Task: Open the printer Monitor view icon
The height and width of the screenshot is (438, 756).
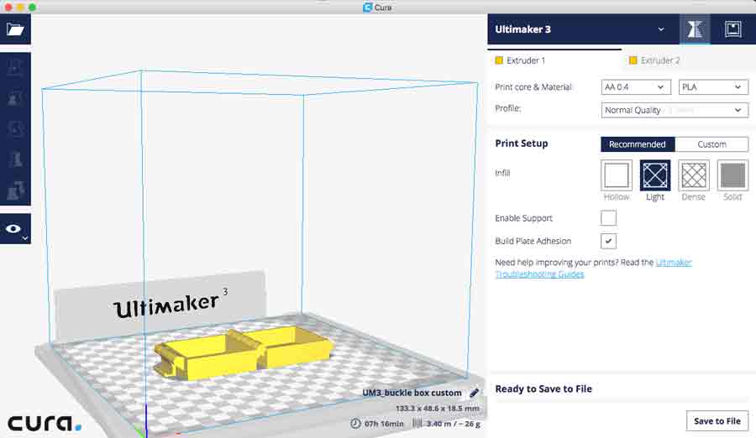Action: 732,29
